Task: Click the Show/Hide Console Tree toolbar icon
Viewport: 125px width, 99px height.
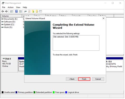Action: [x=11, y=11]
